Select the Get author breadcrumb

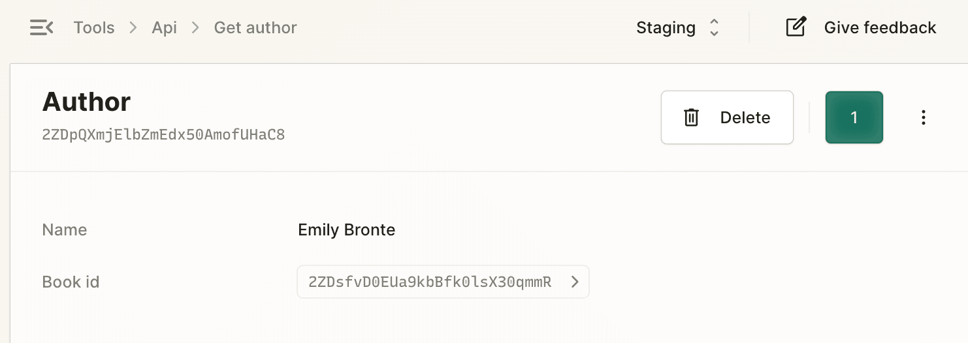pos(255,27)
